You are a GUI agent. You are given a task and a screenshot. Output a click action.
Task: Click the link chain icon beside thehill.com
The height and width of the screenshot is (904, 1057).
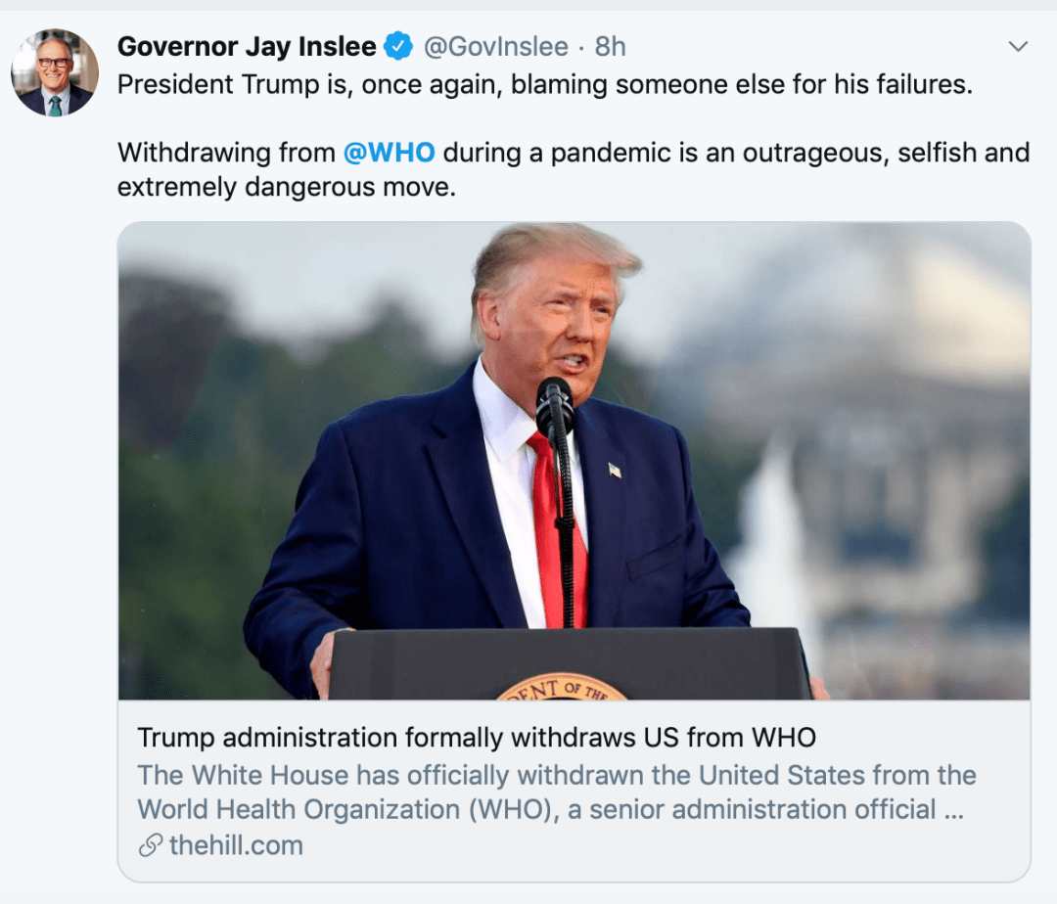point(151,845)
